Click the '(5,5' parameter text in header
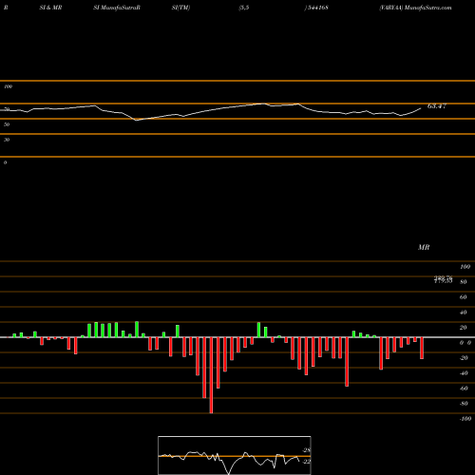This screenshot has height=475, width=475. (244, 8)
